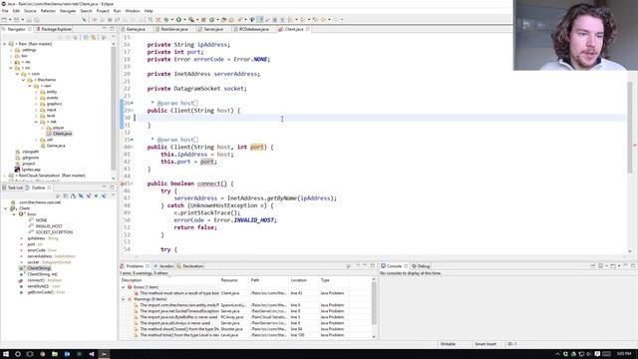638x359 pixels.
Task: Collapse the Errors group in Problems view
Action: [124, 287]
